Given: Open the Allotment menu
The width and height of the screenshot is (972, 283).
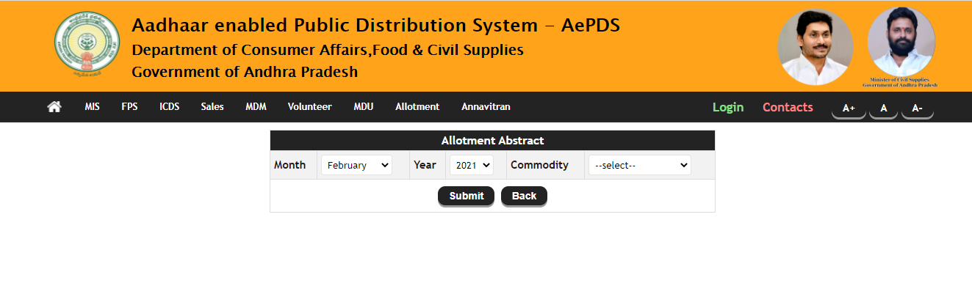Looking at the screenshot, I should click(417, 107).
